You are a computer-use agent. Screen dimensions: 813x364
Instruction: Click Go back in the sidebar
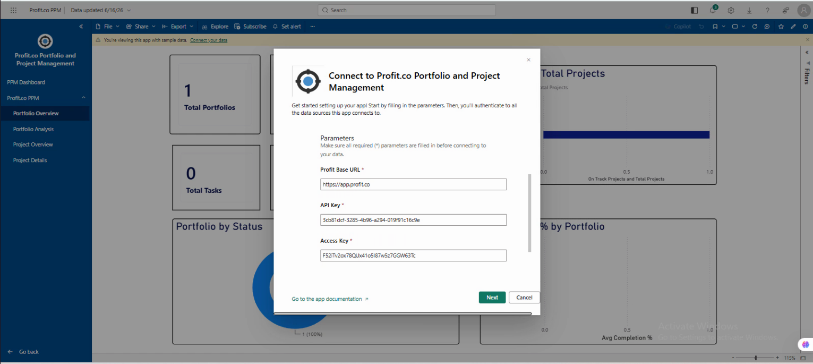[23, 352]
